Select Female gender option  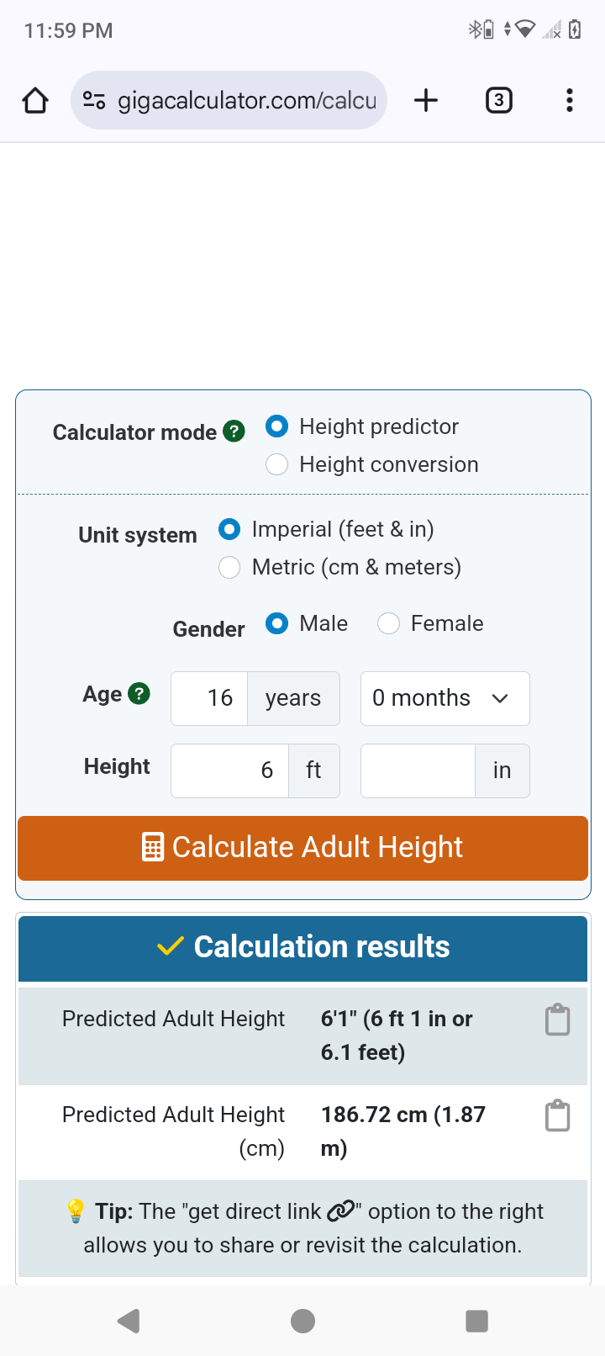388,623
